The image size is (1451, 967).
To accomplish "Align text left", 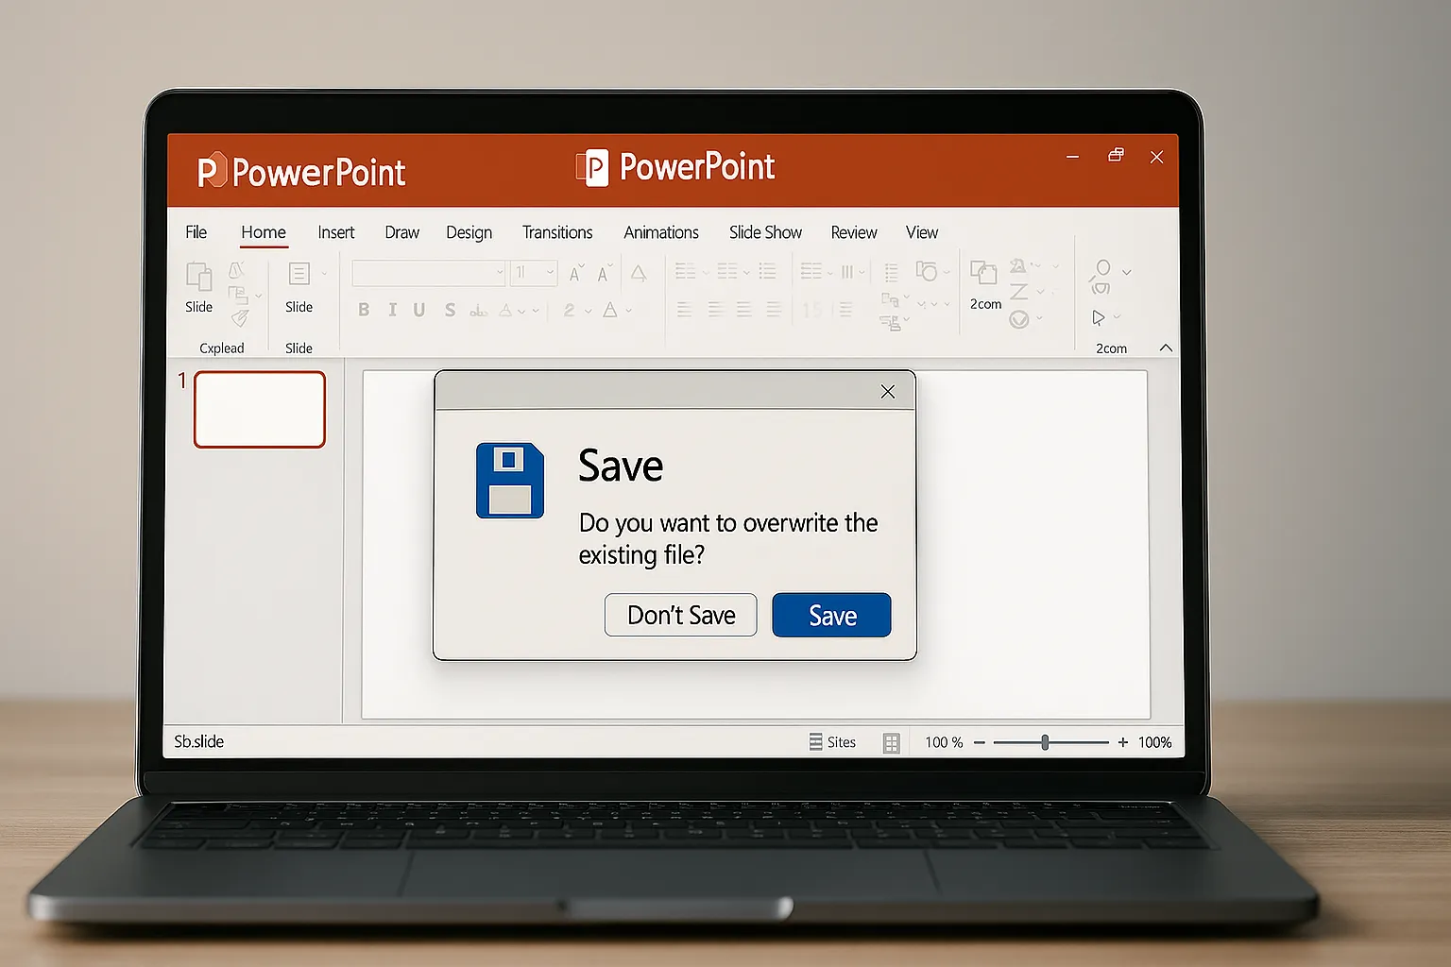I will point(685,309).
